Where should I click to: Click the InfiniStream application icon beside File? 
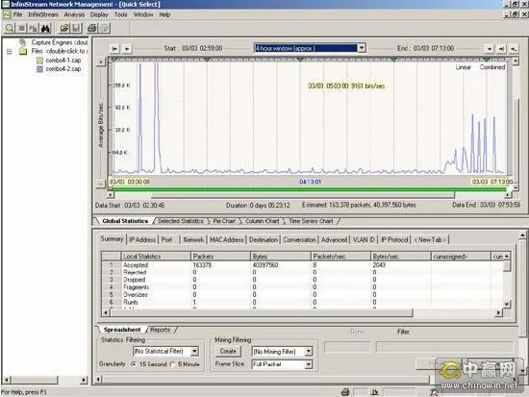point(7,14)
